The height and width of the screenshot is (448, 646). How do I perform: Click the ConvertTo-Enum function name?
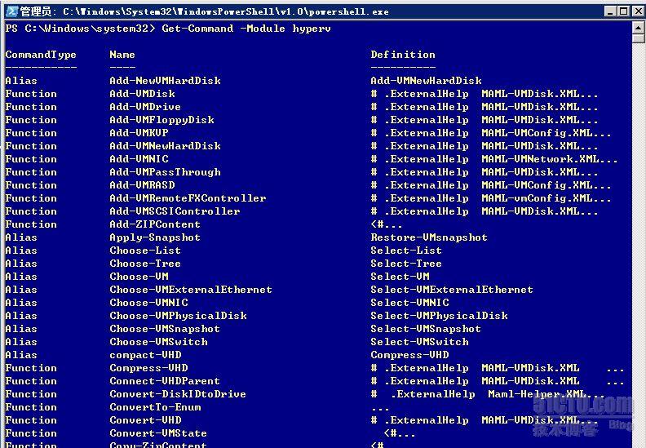(x=155, y=407)
